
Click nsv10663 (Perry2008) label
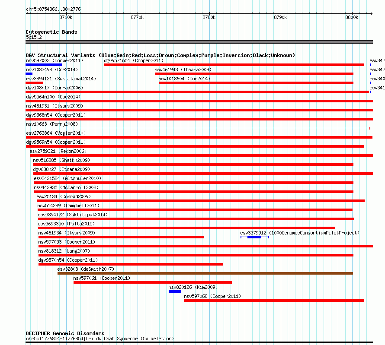click(52, 124)
